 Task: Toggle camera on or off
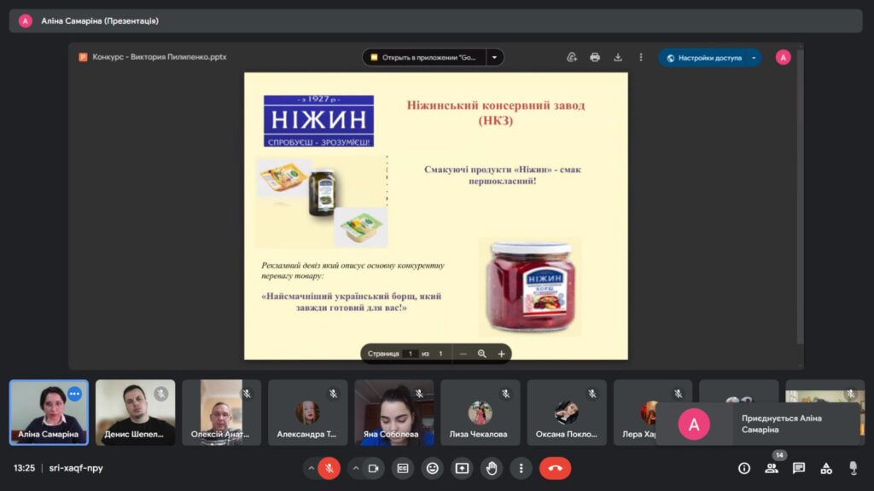click(x=374, y=468)
